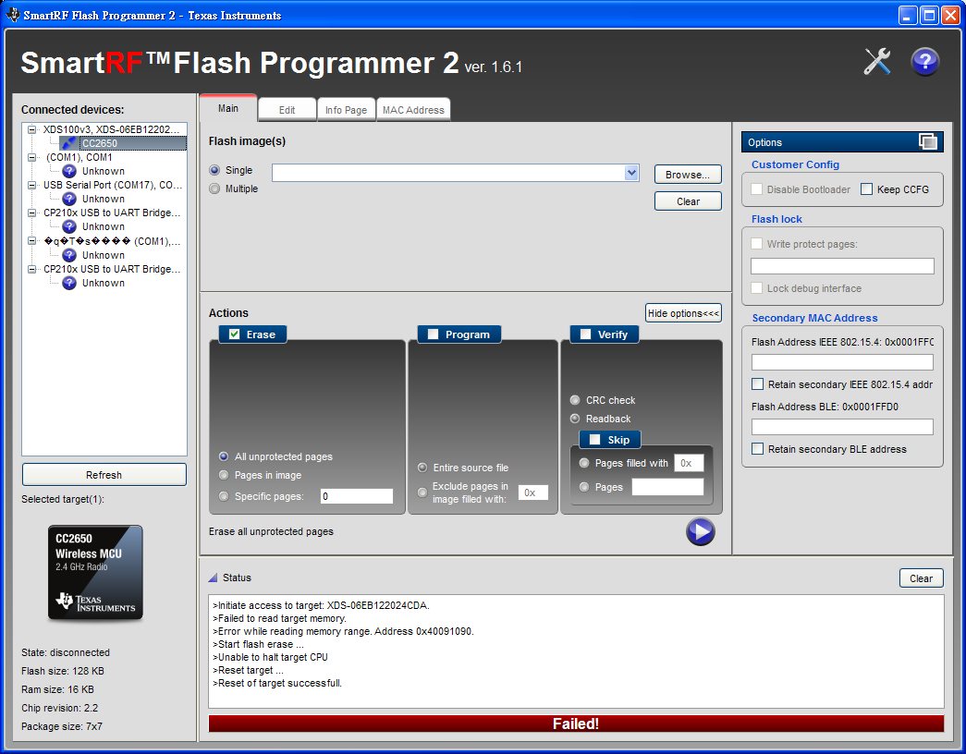Collapse USB Serial Port (COM17) tree node
Image resolution: width=966 pixels, height=754 pixels.
click(x=31, y=185)
